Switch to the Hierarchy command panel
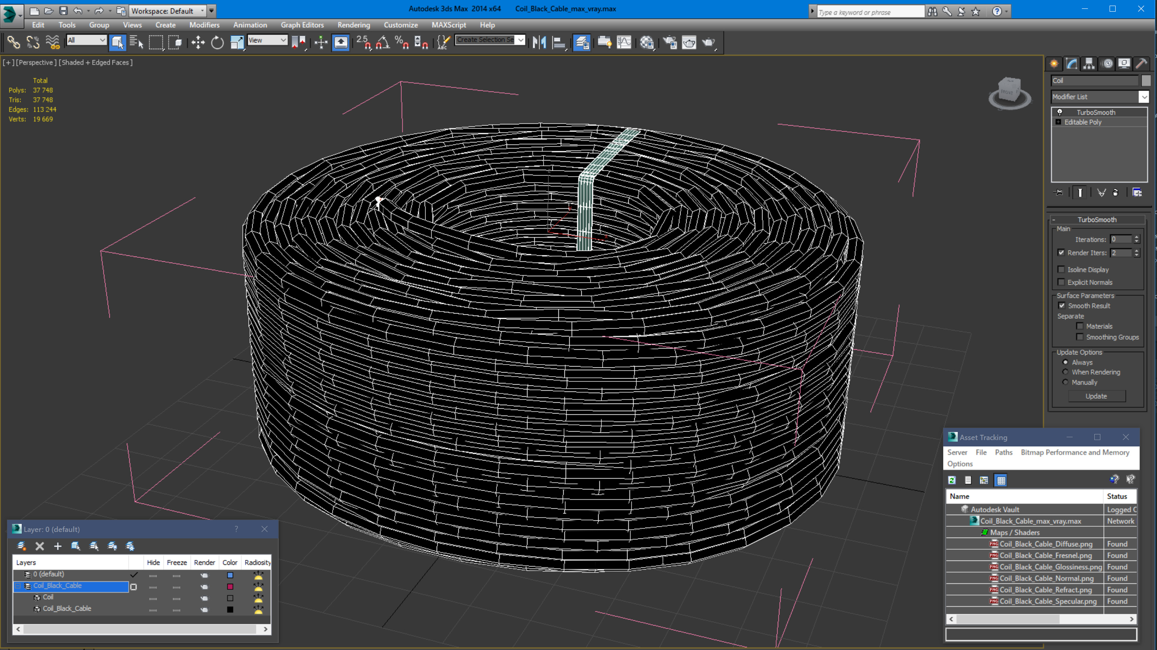 (1089, 64)
